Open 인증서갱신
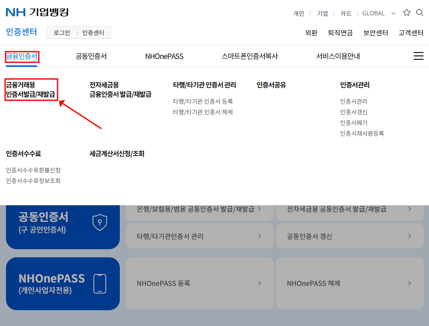 tap(354, 112)
